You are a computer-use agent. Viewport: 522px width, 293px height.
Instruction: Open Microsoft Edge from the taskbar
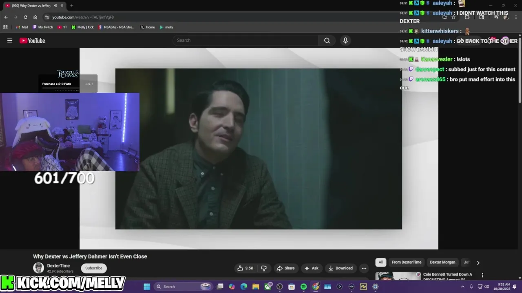click(x=244, y=286)
